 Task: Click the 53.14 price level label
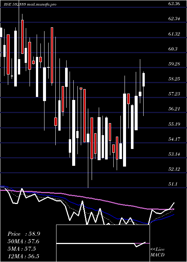(174, 154)
